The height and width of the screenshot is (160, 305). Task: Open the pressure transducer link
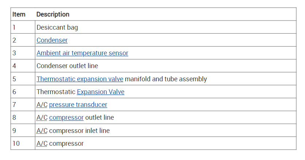point(78,105)
